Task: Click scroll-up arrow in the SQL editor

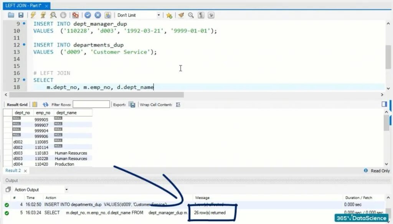Action: (x=388, y=24)
